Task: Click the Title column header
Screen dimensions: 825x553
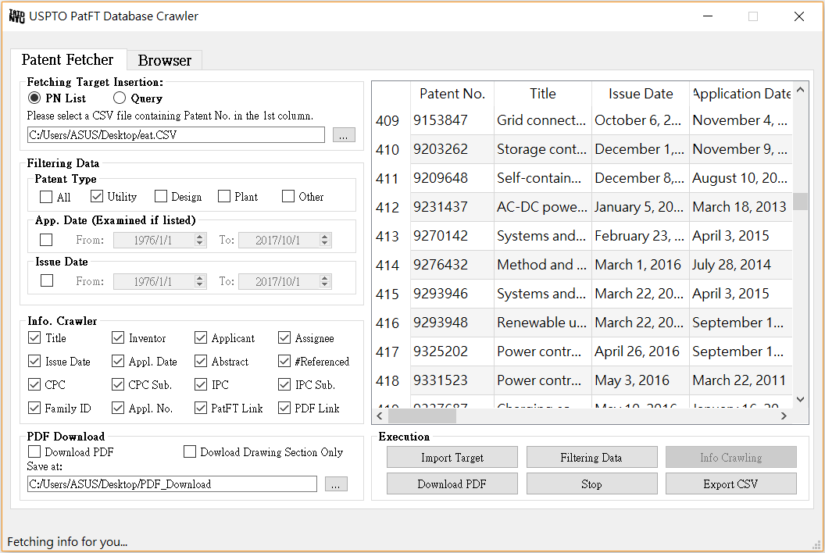Action: (x=543, y=94)
